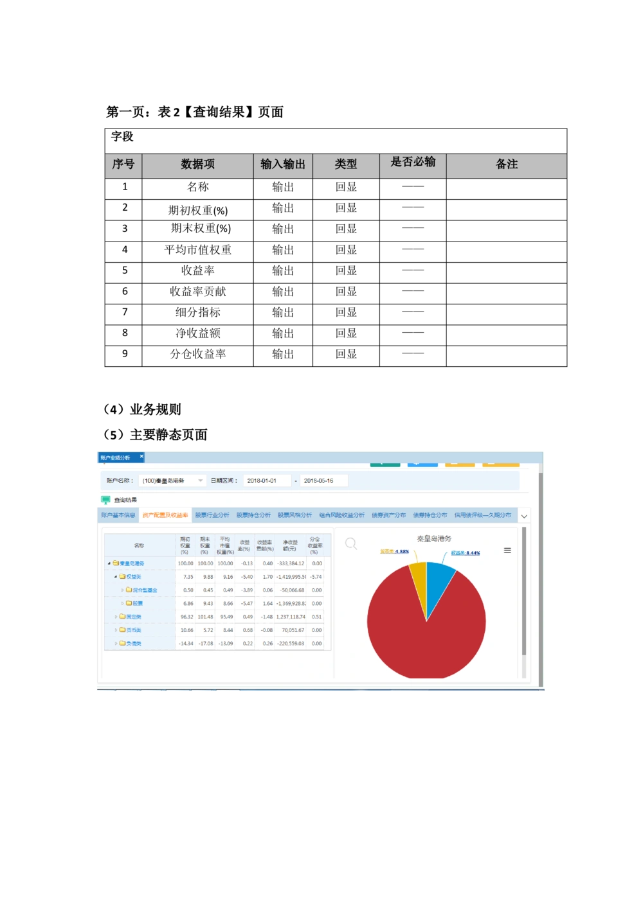Open the pie chart's hamburger menu icon

click(x=507, y=551)
